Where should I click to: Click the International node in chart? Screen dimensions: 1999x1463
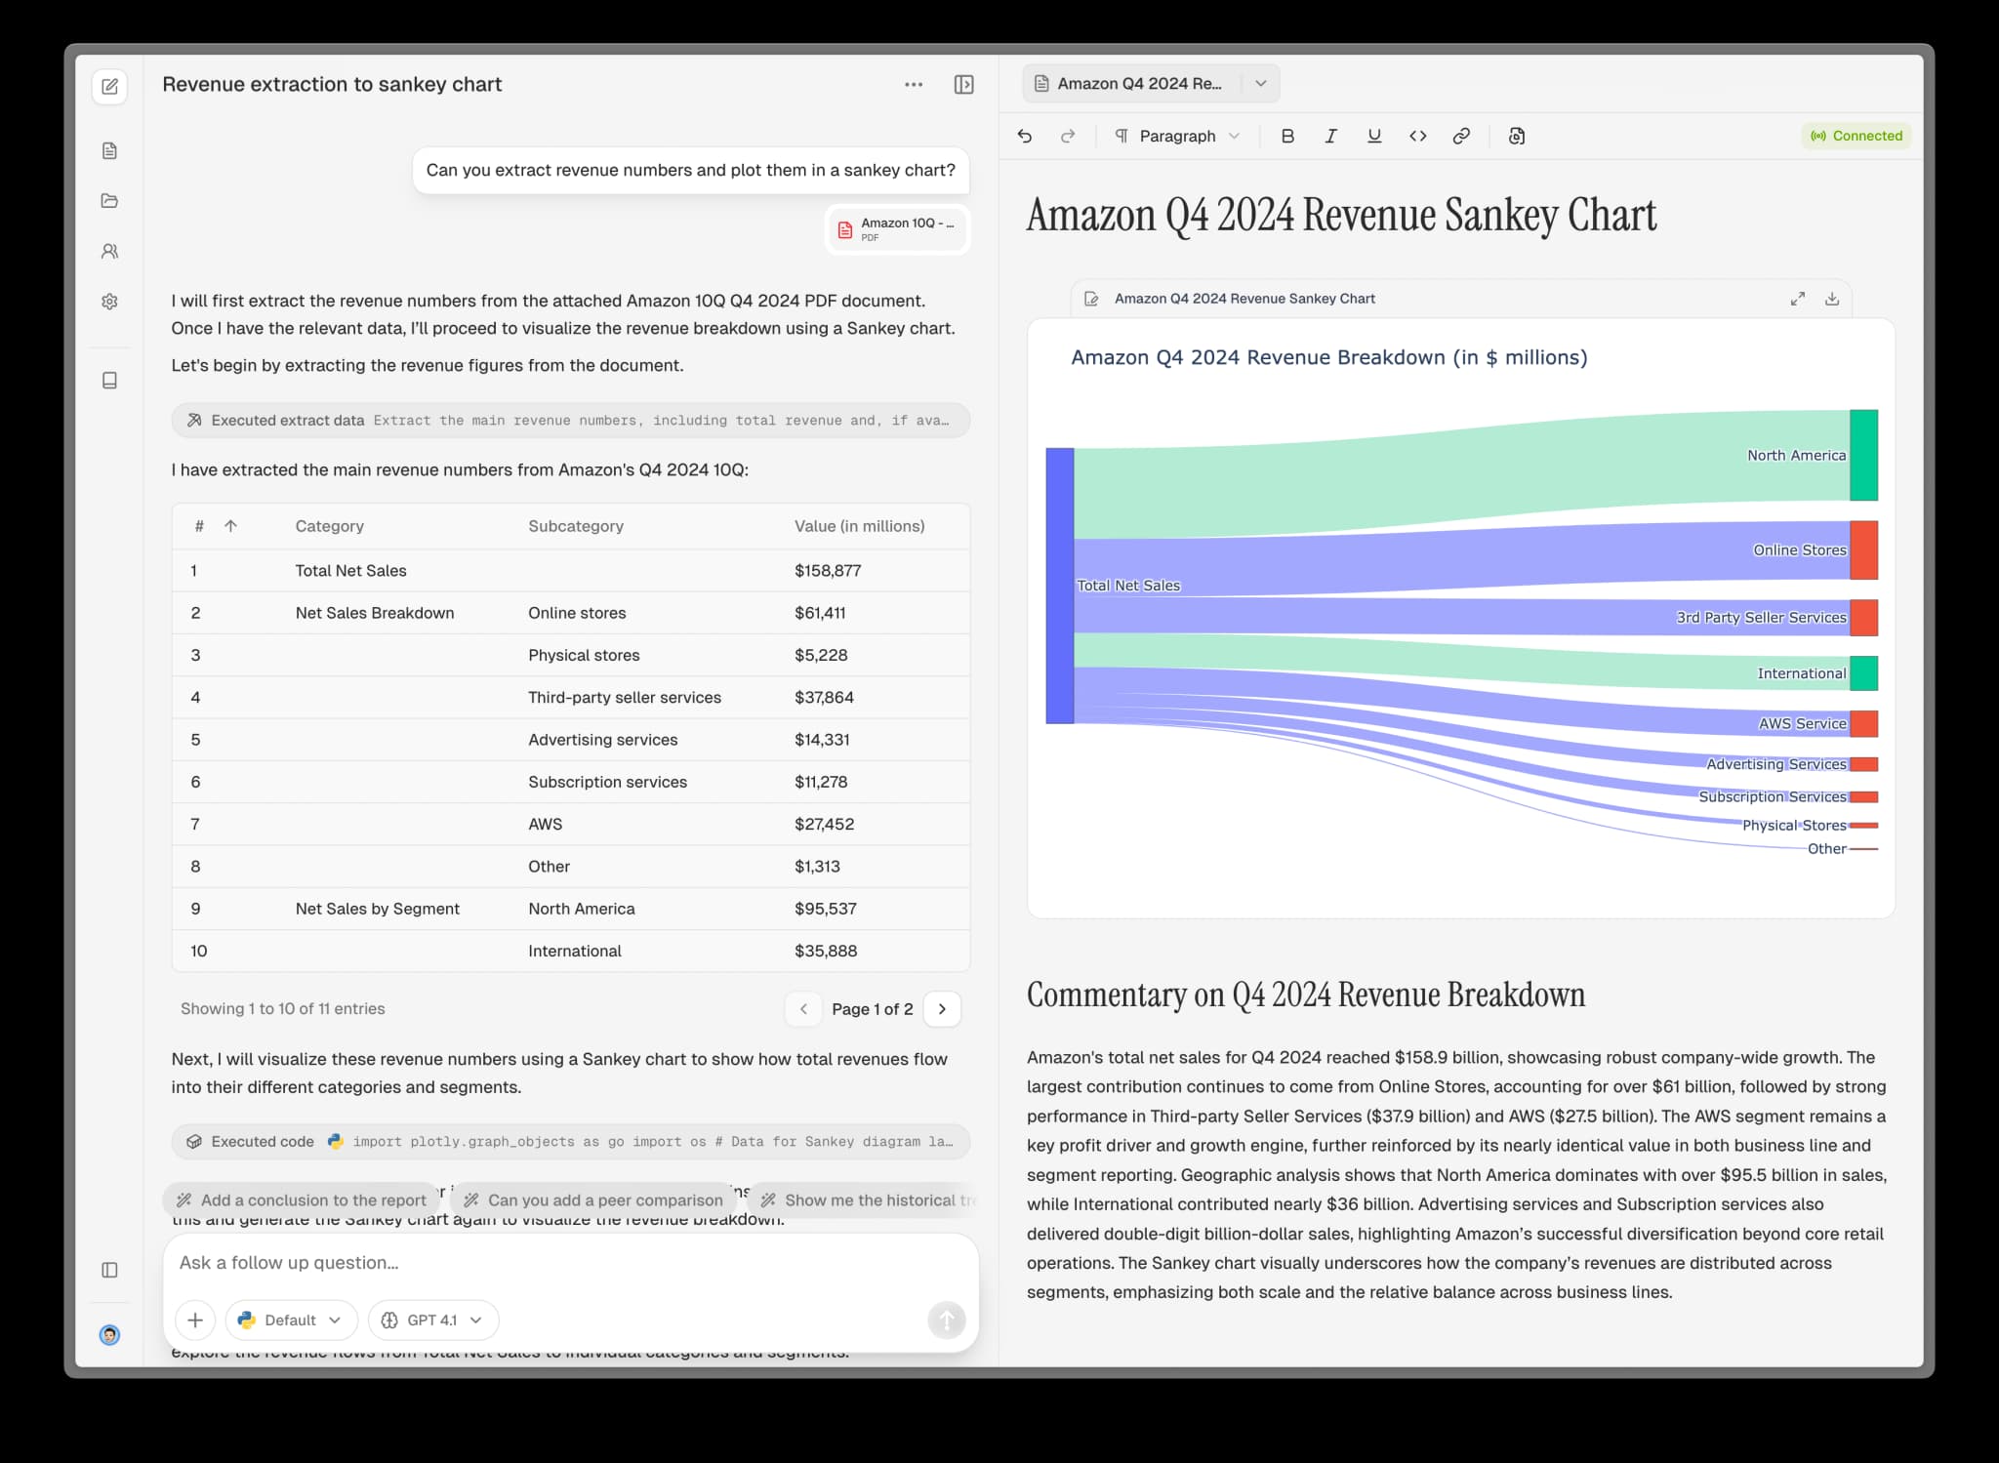pos(1863,673)
